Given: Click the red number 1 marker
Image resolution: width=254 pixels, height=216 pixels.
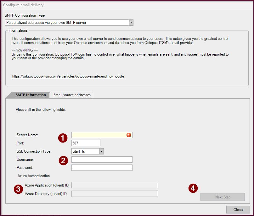Looking at the screenshot, I should [x=63, y=138].
